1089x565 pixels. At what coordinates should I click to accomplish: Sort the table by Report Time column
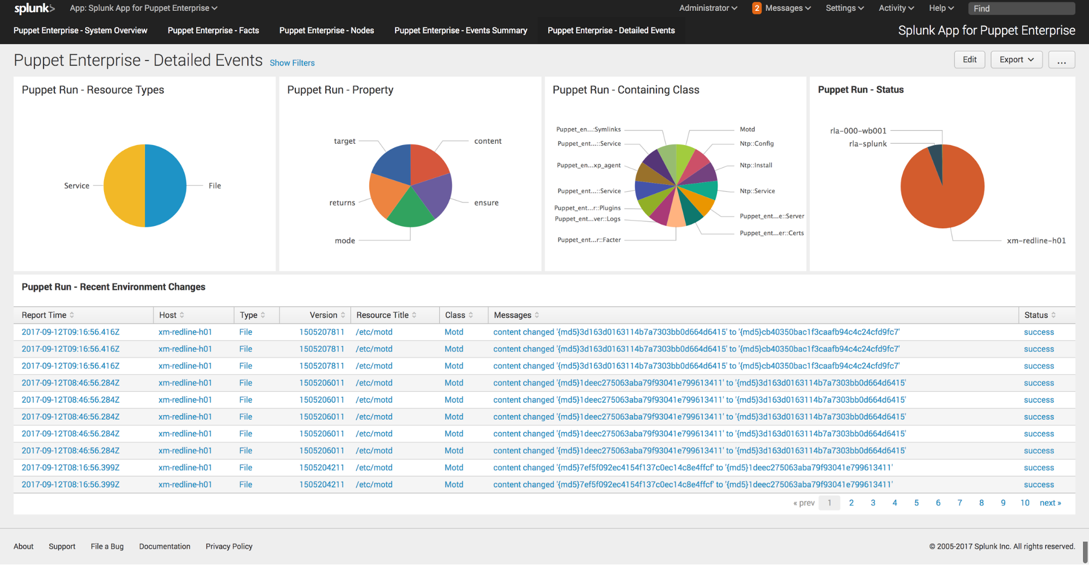click(x=46, y=315)
